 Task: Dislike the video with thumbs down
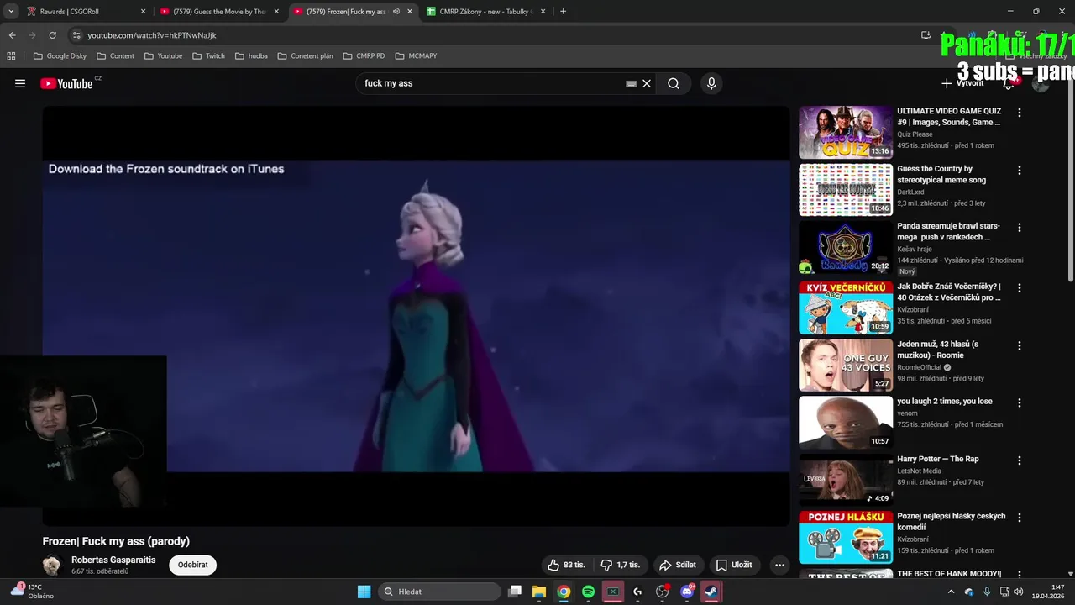point(620,565)
